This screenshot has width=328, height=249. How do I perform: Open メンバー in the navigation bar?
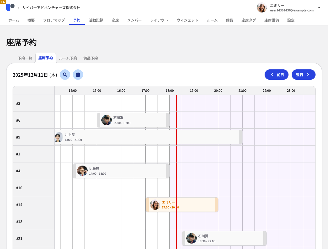tap(134, 20)
